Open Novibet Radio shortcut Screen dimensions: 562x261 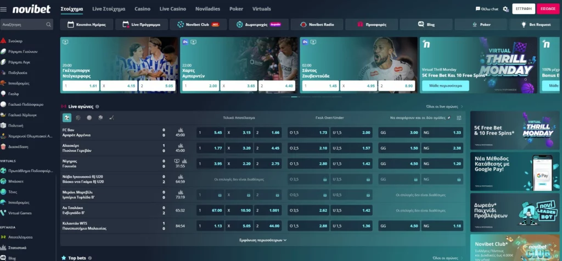pyautogui.click(x=317, y=25)
